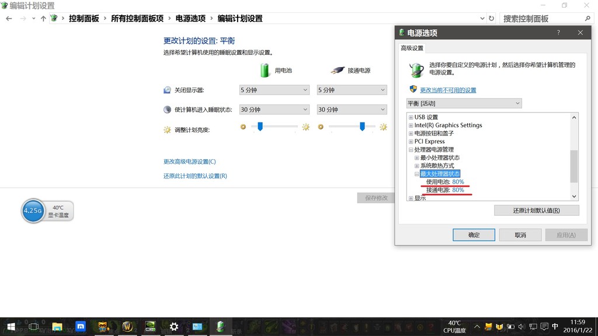The width and height of the screenshot is (598, 336).
Task: Collapse the 处理器电源管理 tree node
Action: tap(410, 149)
